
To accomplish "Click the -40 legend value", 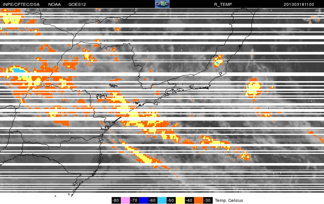I will 189,200.
